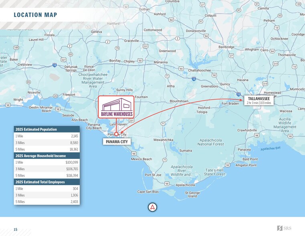Click the Mexico Beach label
The width and height of the screenshot is (305, 236).
(x=141, y=159)
